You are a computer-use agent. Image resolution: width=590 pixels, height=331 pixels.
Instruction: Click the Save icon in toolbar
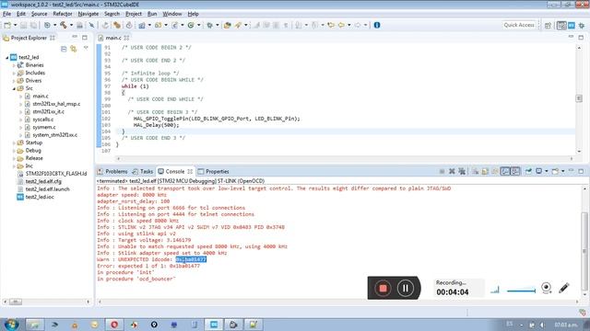click(23, 25)
